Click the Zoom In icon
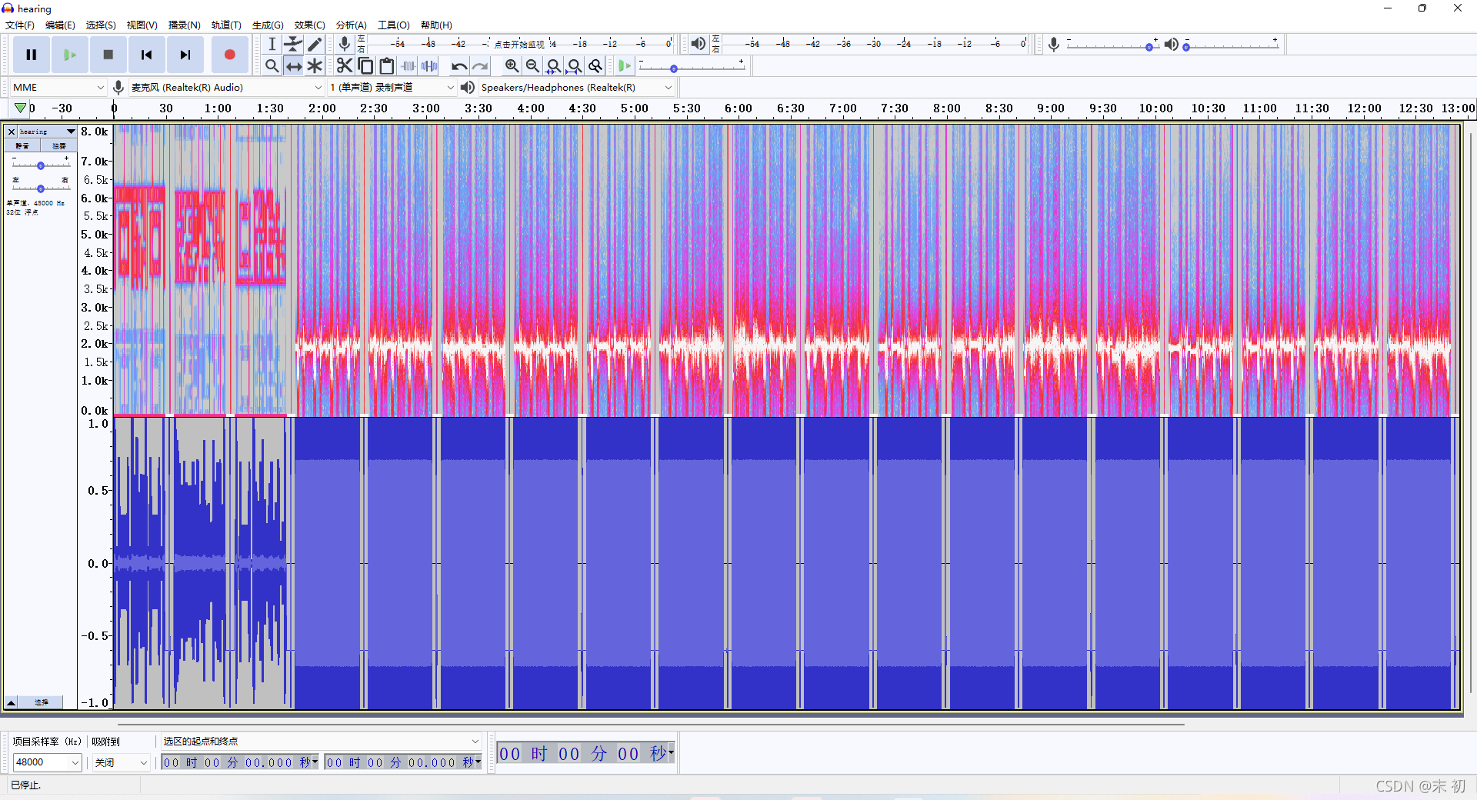 point(512,66)
